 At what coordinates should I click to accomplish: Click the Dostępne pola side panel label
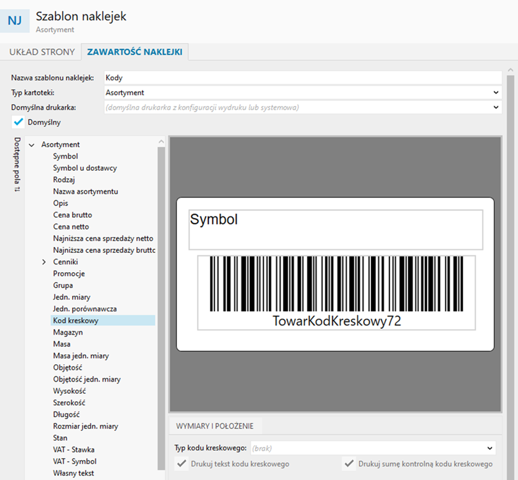click(x=17, y=164)
